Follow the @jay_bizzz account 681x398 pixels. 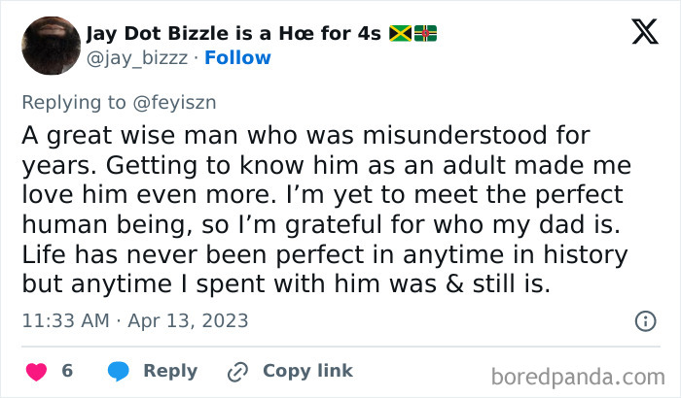(237, 58)
